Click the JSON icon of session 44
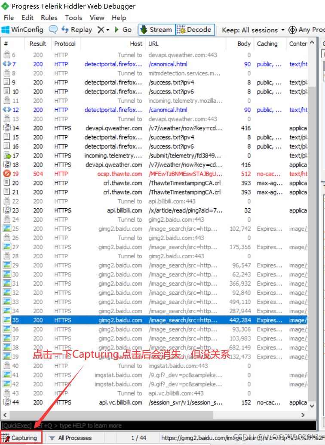 (x=7, y=402)
